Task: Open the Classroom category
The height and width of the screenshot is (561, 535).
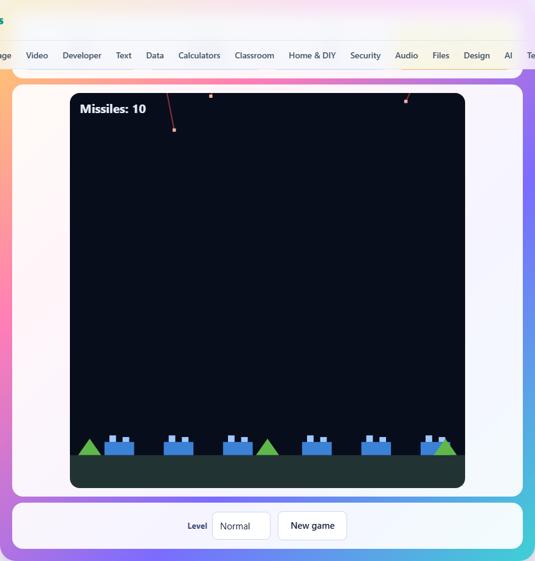Action: tap(255, 55)
